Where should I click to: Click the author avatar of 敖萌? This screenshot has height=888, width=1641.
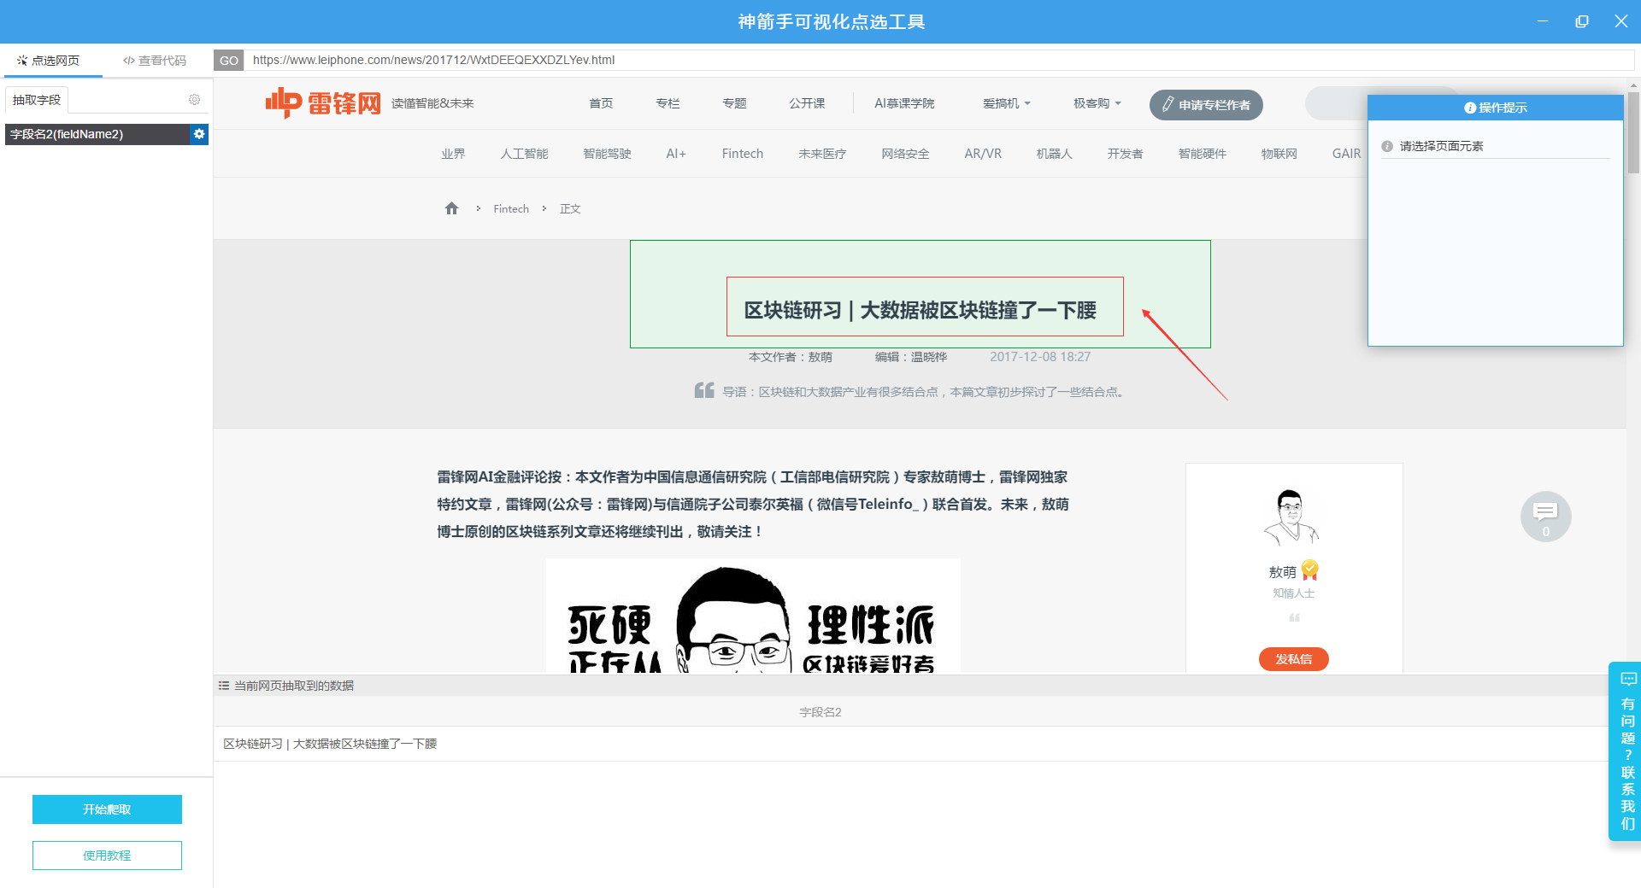1291,517
